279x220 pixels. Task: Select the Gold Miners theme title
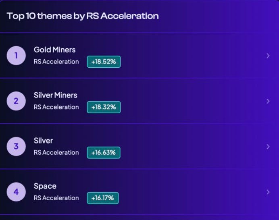54,50
